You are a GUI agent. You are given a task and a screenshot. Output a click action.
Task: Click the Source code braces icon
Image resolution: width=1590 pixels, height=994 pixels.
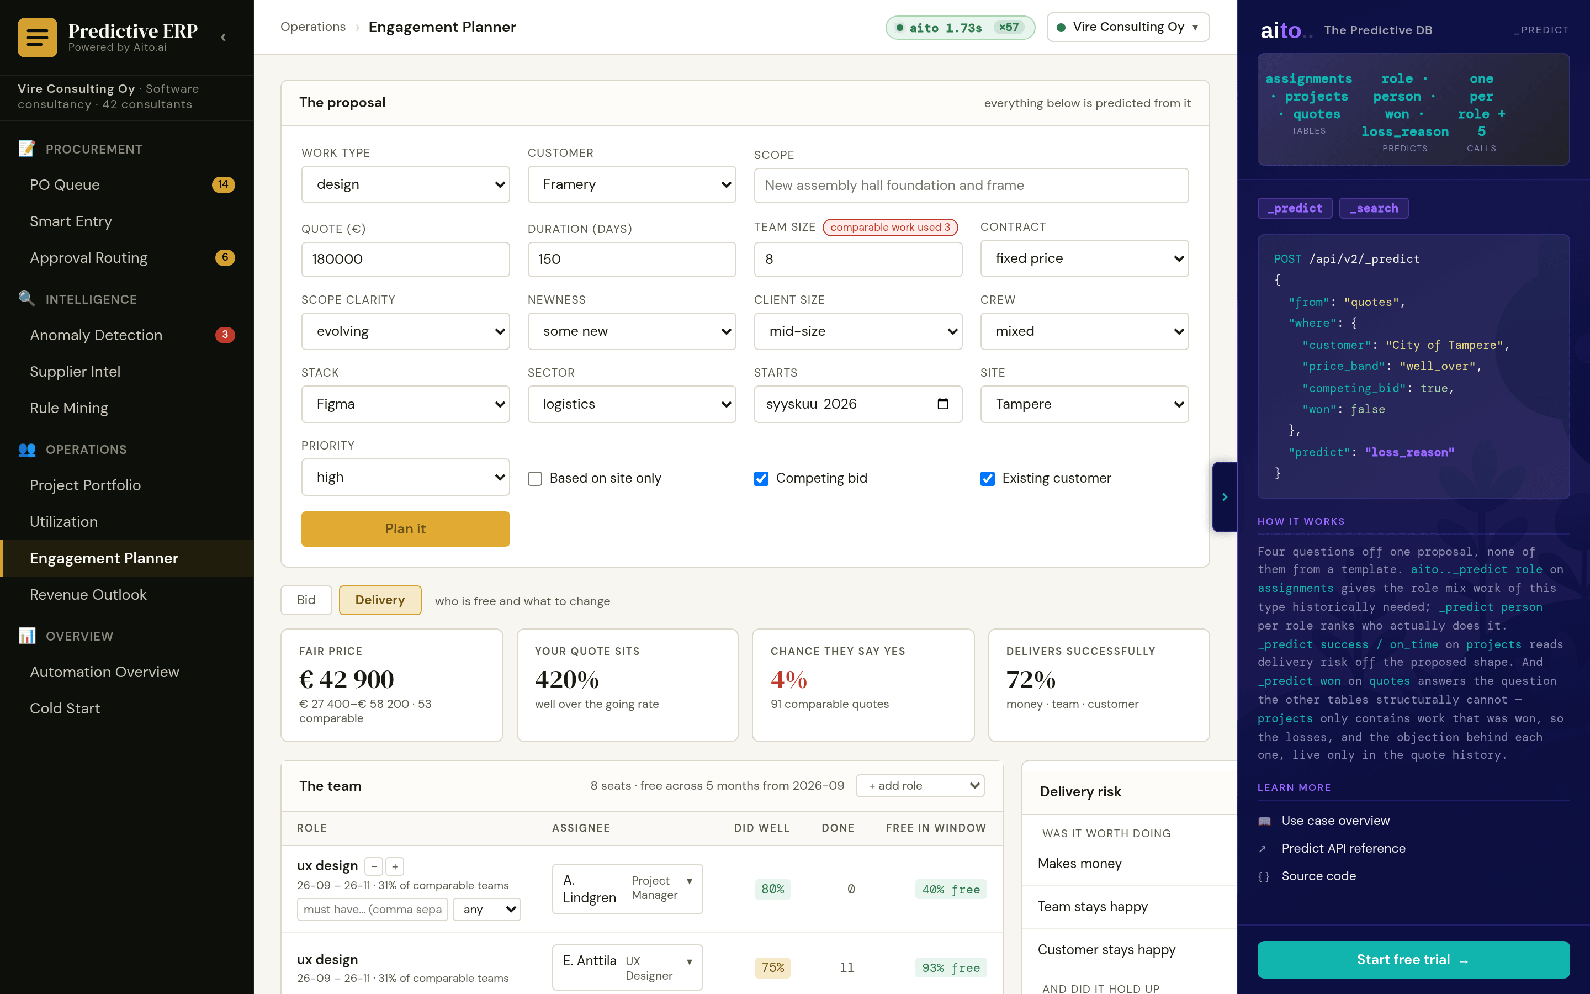point(1263,876)
